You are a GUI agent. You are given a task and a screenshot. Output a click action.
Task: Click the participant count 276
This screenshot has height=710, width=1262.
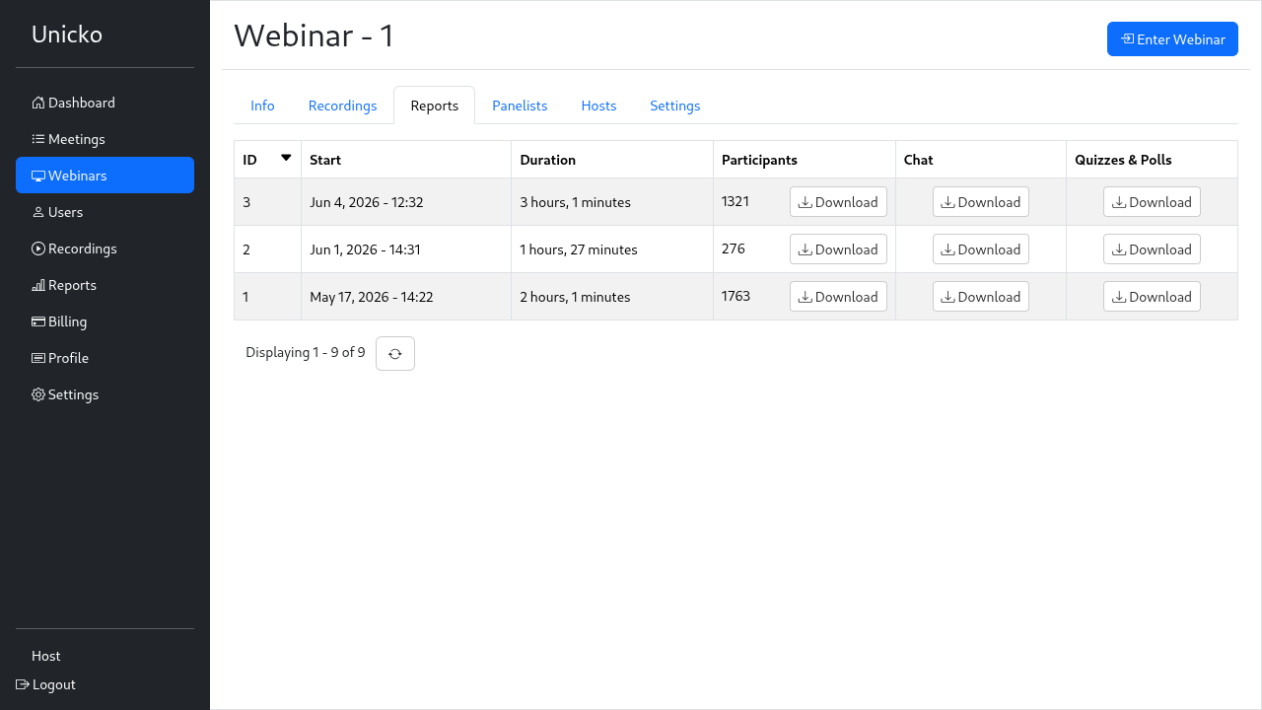734,248
